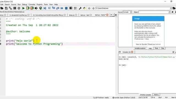
Task: Expand the working directory dropdown
Action: point(171,8)
